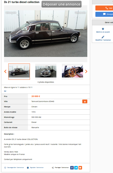Click the Signaler l'annonce link
This screenshot has height=173, width=113.
(37, 167)
